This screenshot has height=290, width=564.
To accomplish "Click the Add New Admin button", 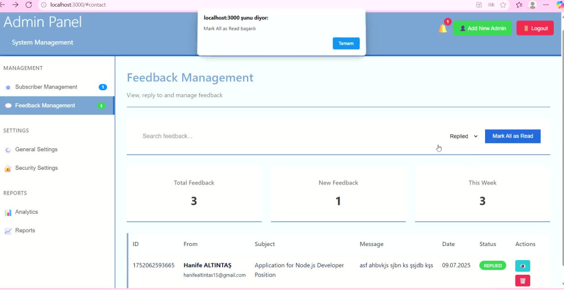I will (482, 28).
